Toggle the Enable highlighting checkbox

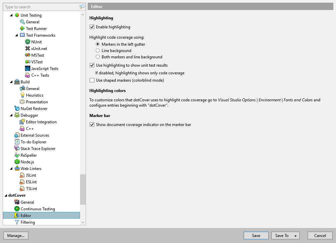pyautogui.click(x=92, y=27)
